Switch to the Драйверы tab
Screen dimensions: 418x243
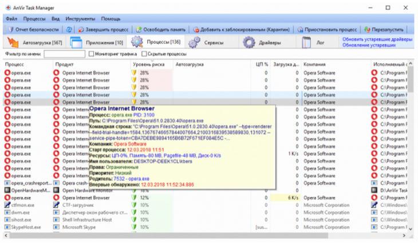269,42
